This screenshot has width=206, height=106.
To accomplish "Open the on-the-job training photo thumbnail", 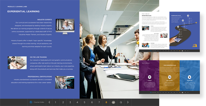I will 17,63.
